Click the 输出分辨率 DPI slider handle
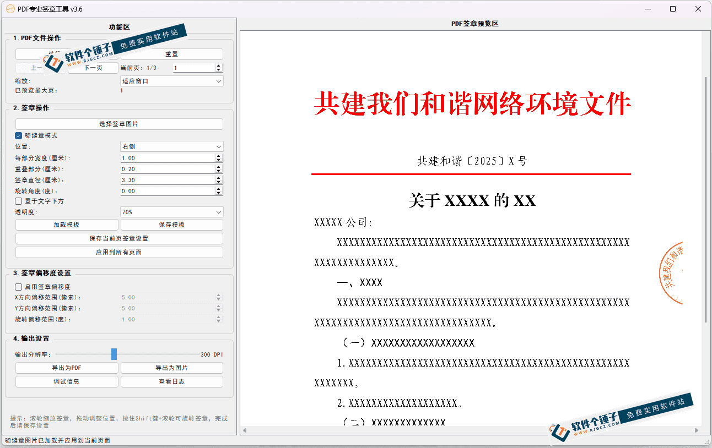The image size is (712, 448). pyautogui.click(x=114, y=354)
